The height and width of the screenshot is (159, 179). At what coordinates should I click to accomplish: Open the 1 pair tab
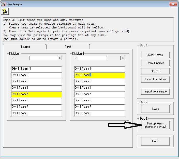pyautogui.click(x=68, y=46)
